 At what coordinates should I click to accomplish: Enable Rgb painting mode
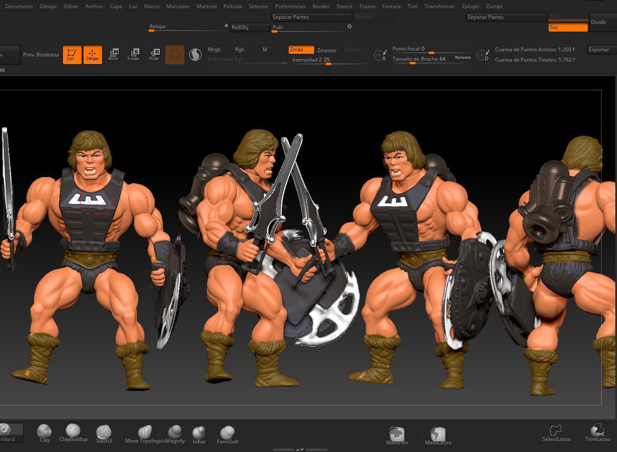click(x=246, y=50)
